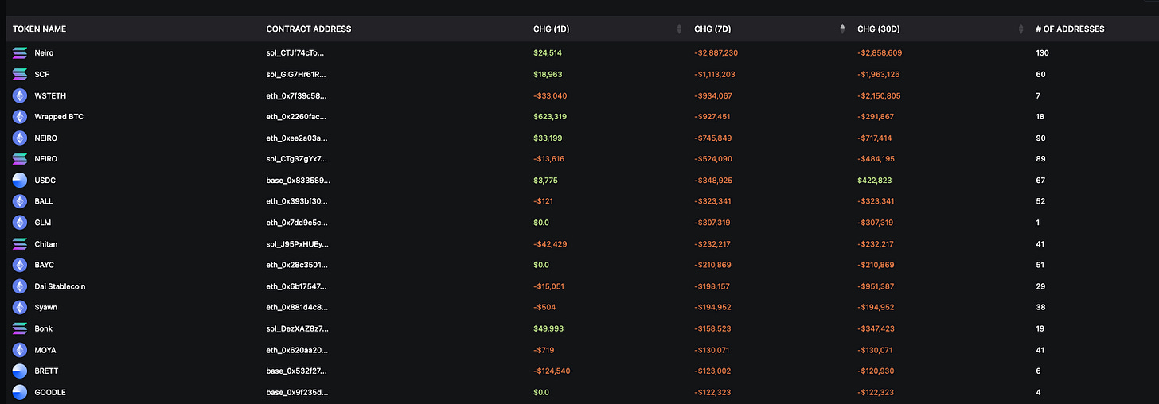Click the Ethereum icon beside BALL
Screen dimensions: 1159x404
(20, 201)
